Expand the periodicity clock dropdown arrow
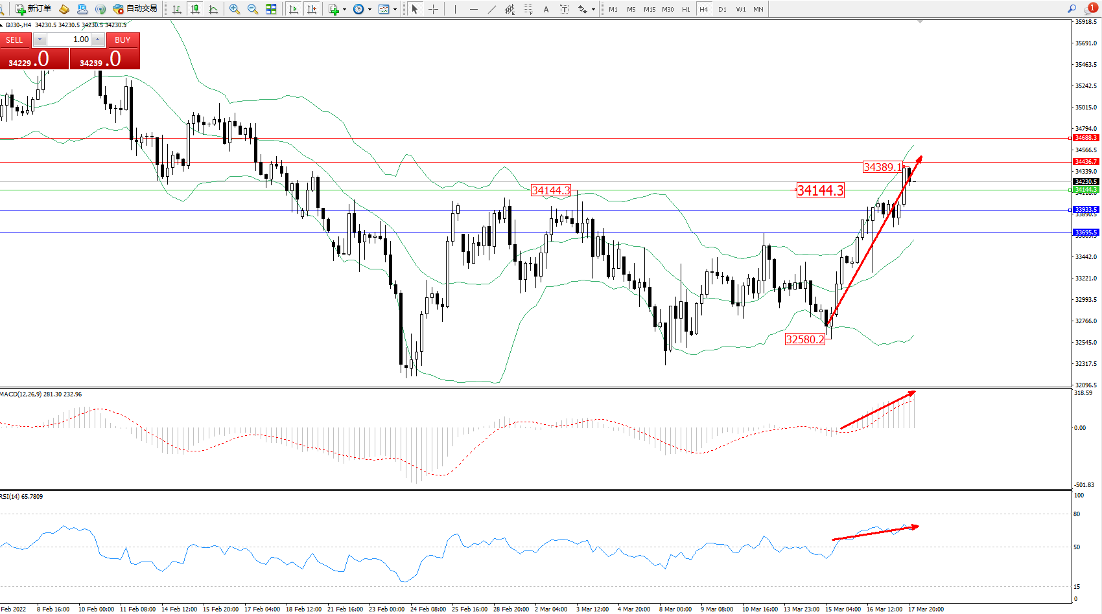1102x614 pixels. tap(369, 10)
